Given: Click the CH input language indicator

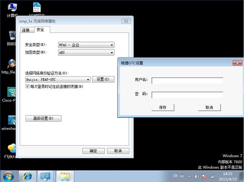Looking at the screenshot, I should tap(175, 176).
